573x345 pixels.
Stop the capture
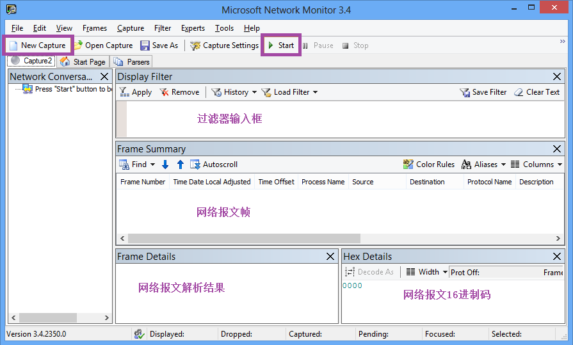355,45
